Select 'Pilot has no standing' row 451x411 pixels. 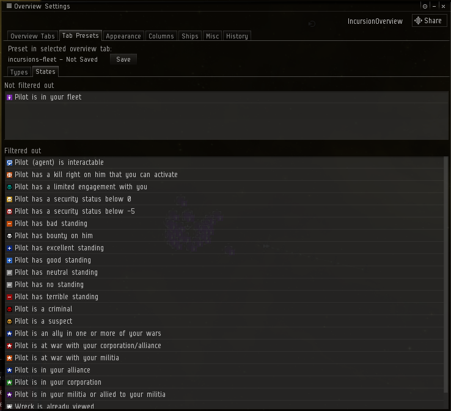(x=224, y=285)
